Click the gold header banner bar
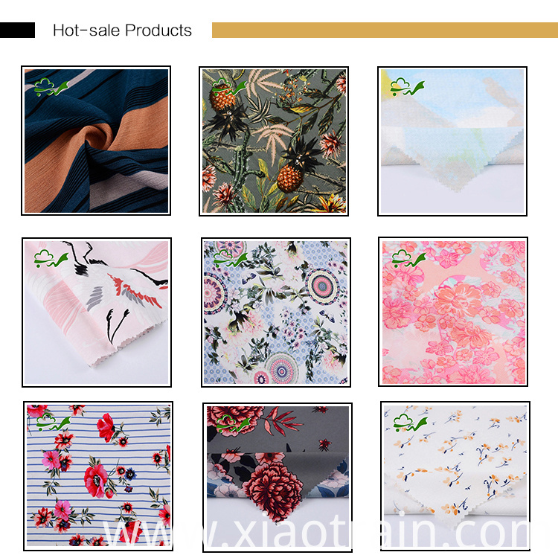 [x=385, y=30]
